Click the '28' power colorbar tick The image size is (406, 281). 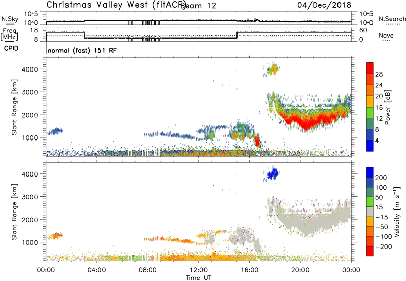(x=379, y=74)
